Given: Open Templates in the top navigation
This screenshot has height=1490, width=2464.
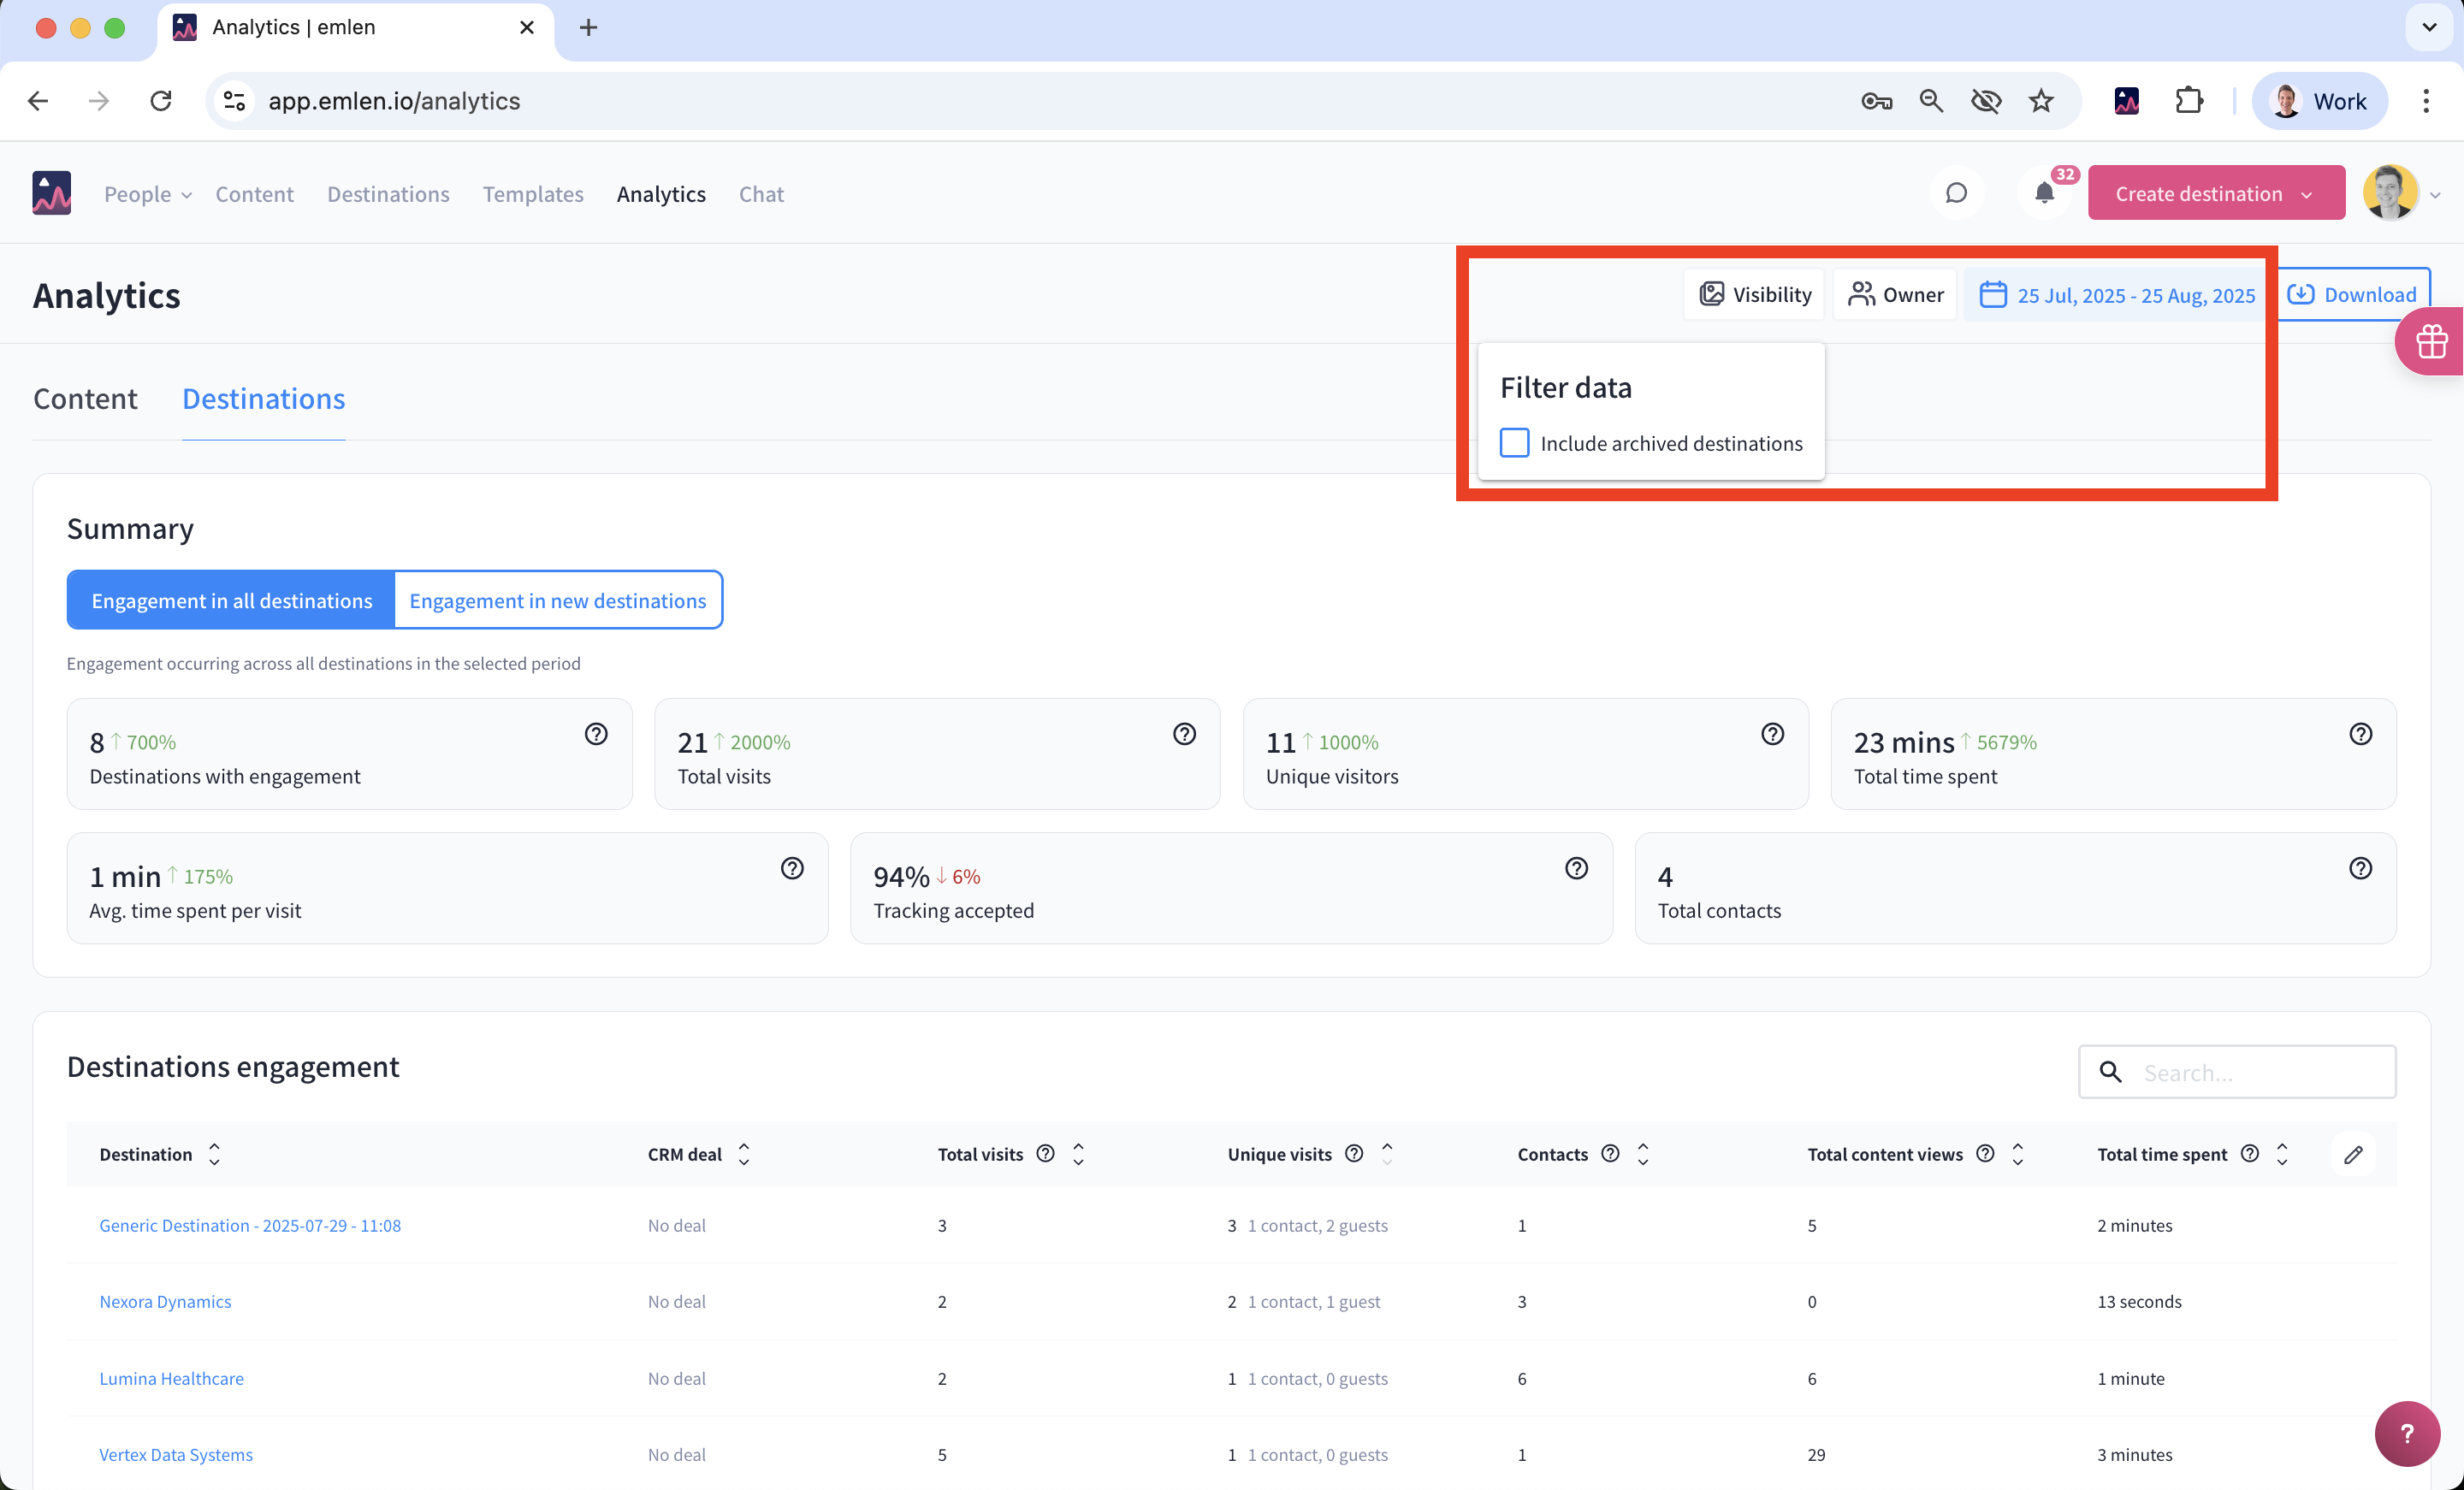Looking at the screenshot, I should point(532,194).
